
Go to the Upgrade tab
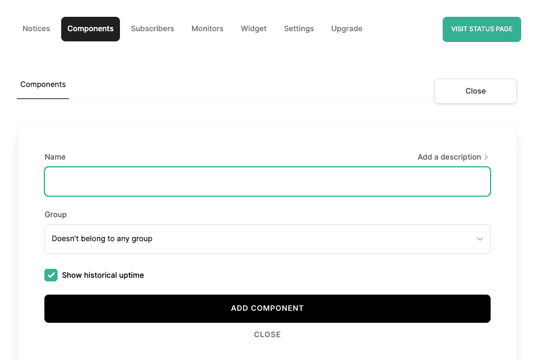[347, 29]
